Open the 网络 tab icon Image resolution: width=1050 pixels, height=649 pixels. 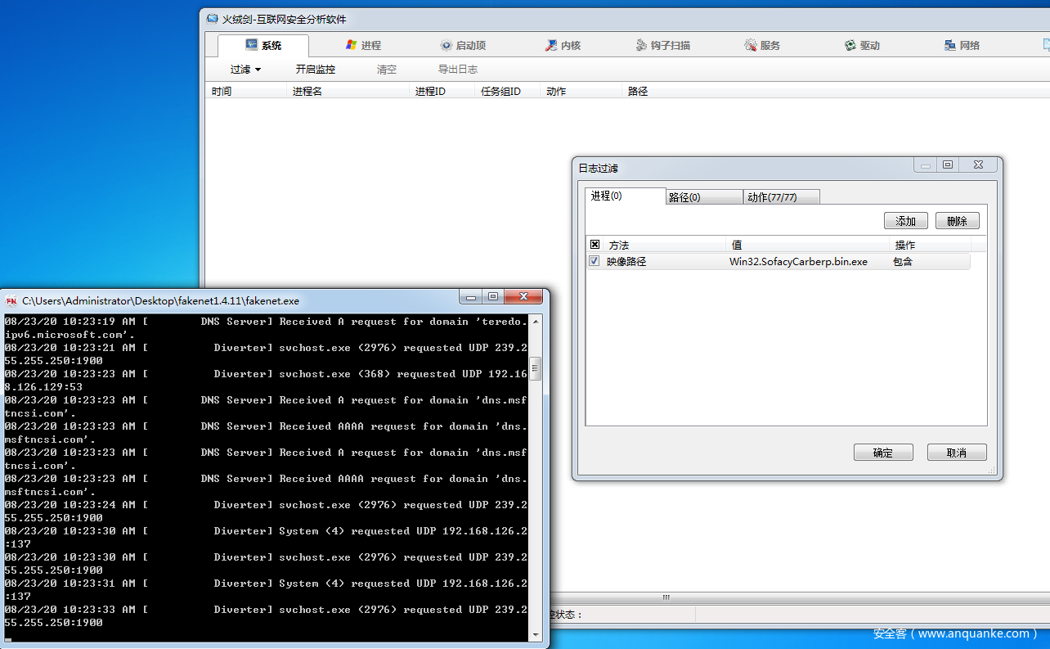[x=950, y=46]
